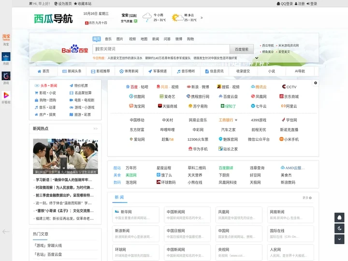The image size is (348, 261).
Task: Open 游戏·小游戏 category link
Action: pyautogui.click(x=82, y=107)
